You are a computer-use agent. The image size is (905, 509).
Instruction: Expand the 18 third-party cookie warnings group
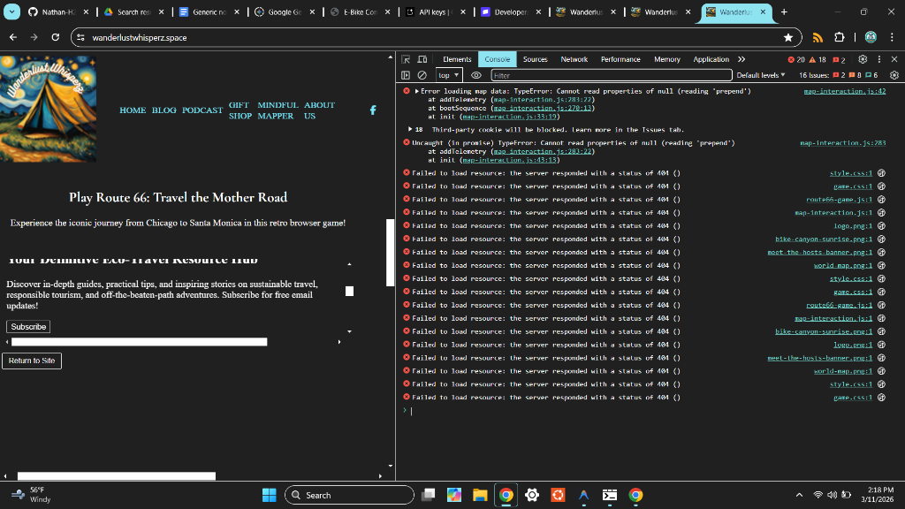410,130
